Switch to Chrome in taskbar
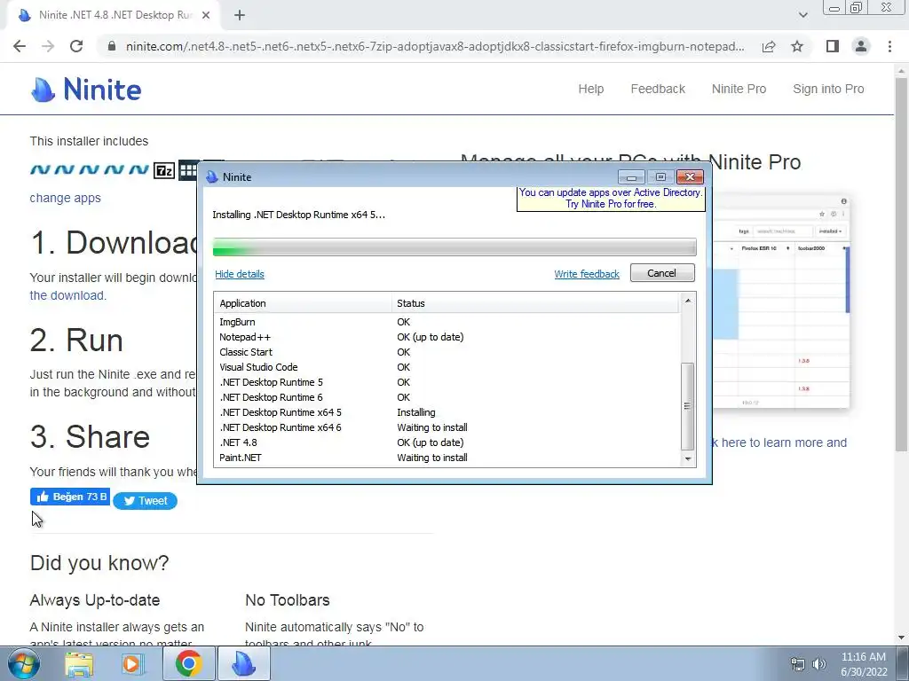The width and height of the screenshot is (909, 681). pos(188,663)
